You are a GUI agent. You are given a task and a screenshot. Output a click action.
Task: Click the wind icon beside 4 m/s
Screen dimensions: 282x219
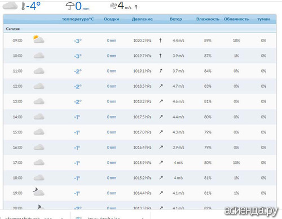[113, 6]
